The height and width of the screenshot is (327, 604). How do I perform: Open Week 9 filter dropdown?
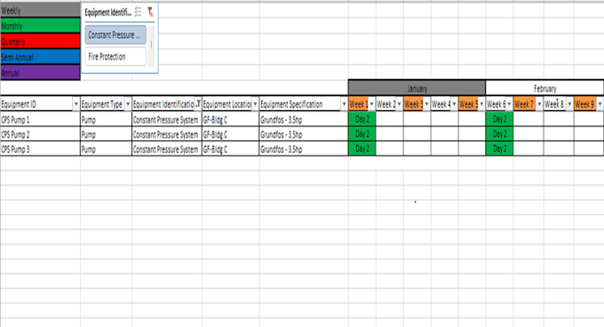pyautogui.click(x=600, y=104)
